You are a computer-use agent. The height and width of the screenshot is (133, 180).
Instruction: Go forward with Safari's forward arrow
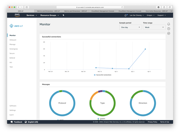tap(21, 7)
